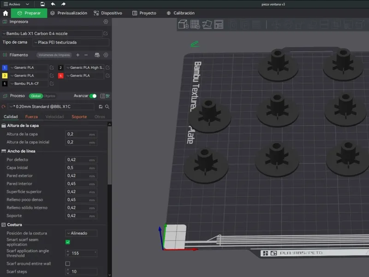Edit the Bambu Lab X1 Carbon printer preset
This screenshot has width=369, height=277.
pyautogui.click(x=106, y=33)
